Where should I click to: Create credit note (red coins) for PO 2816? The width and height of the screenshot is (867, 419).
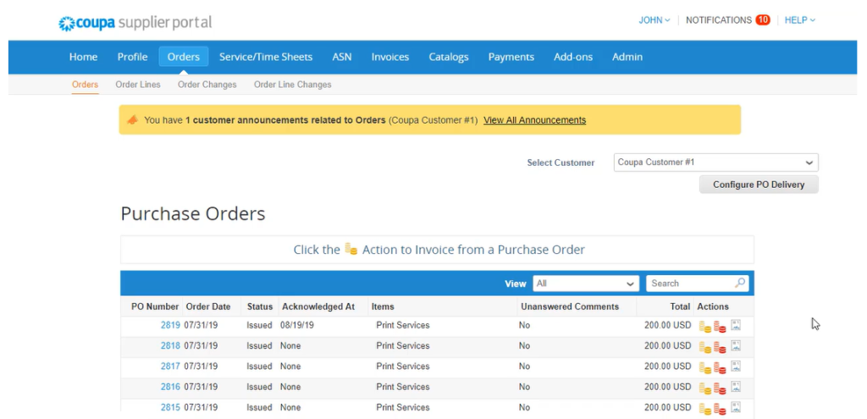(x=720, y=388)
